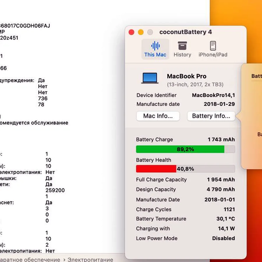Select the This Mac tab

[155, 49]
